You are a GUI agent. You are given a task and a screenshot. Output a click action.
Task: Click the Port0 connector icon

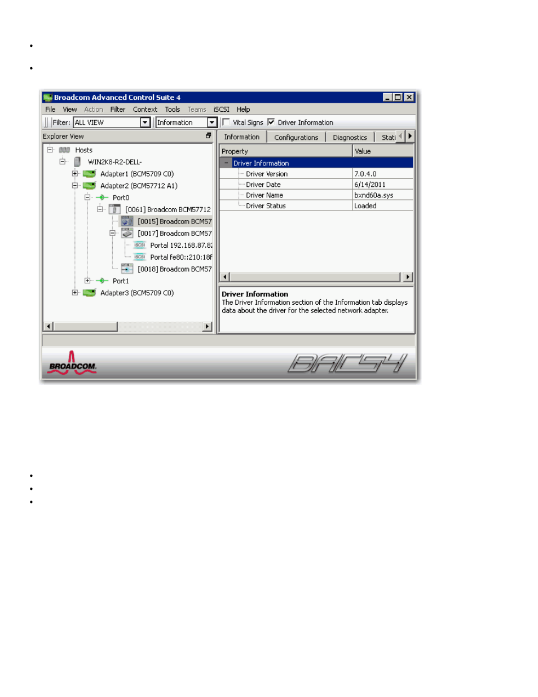pos(102,198)
